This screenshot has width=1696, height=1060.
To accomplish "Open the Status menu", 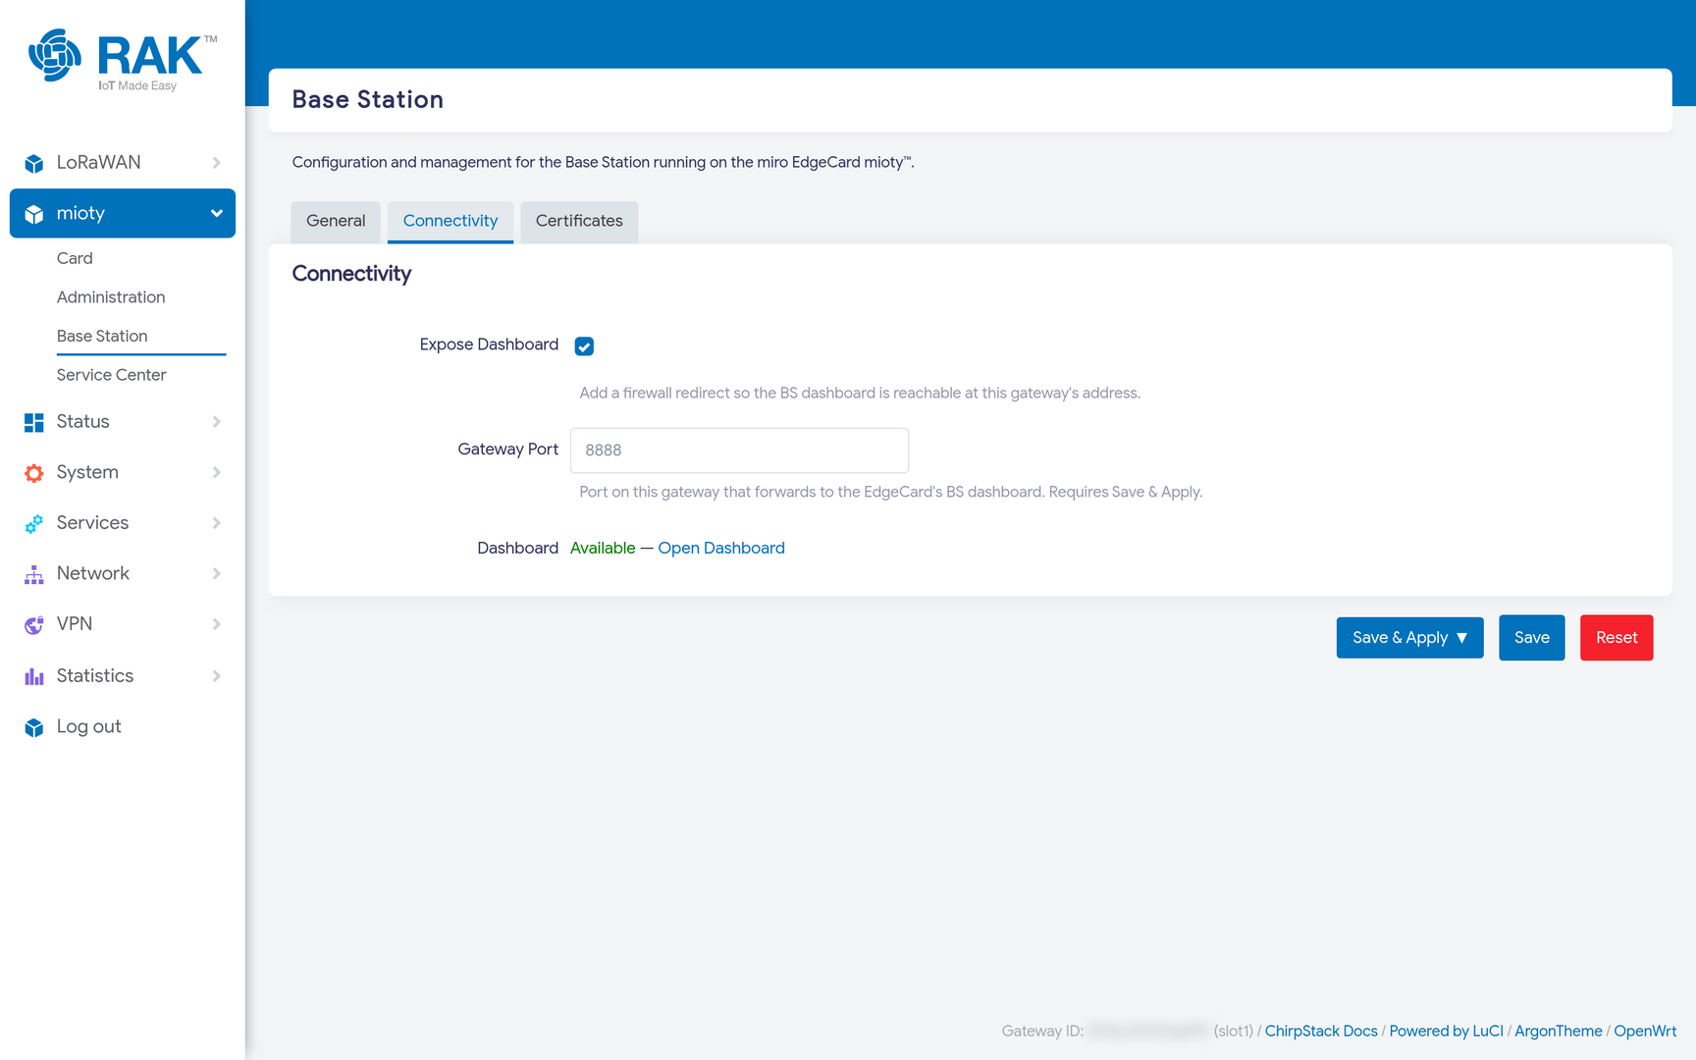I will pyautogui.click(x=123, y=422).
